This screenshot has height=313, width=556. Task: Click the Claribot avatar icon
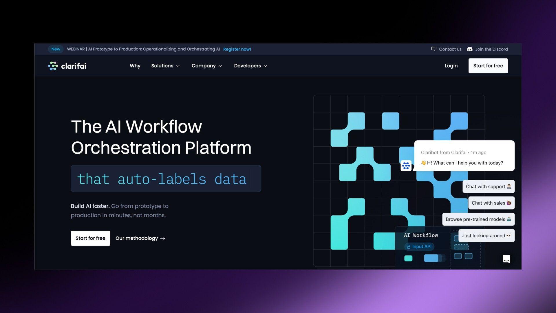(406, 166)
